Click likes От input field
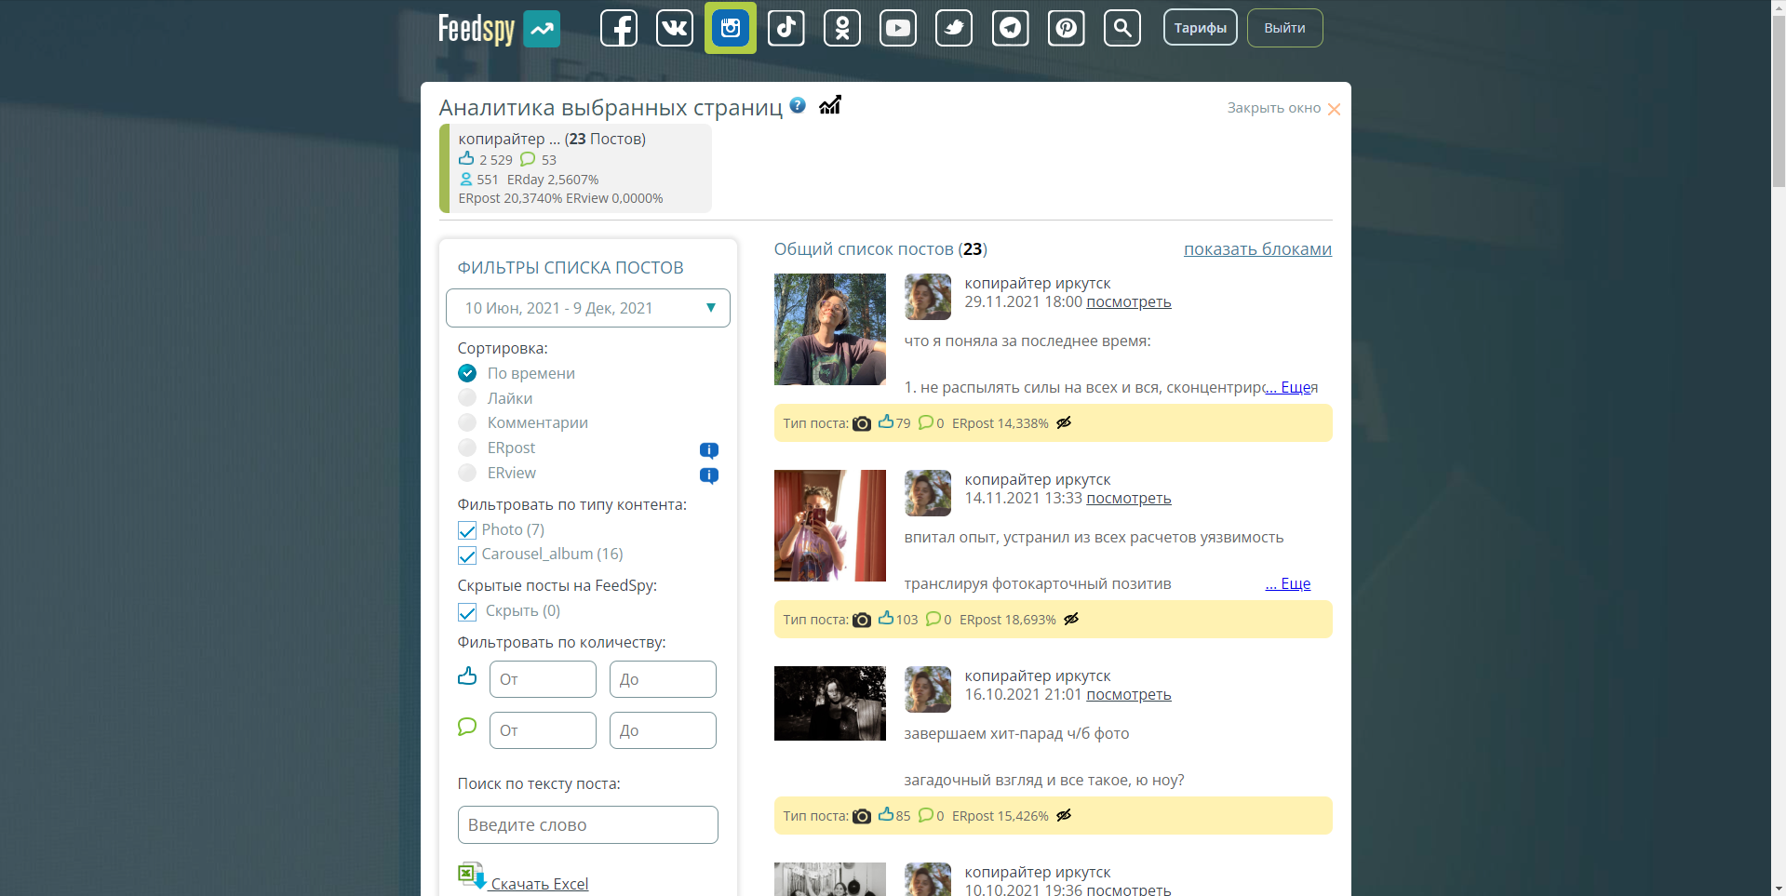1786x896 pixels. 543,679
